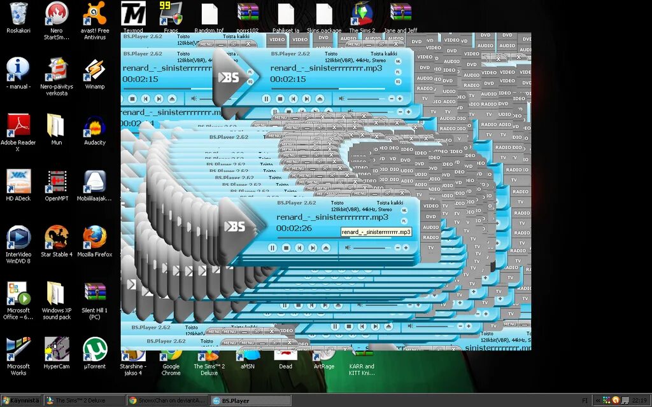Switch to SnowxChan on deviantArt Chrome taskbar button
The height and width of the screenshot is (407, 652).
(x=167, y=401)
